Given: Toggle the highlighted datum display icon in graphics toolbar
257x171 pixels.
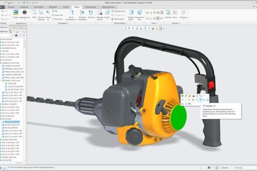Looking at the screenshot, I should (161, 28).
